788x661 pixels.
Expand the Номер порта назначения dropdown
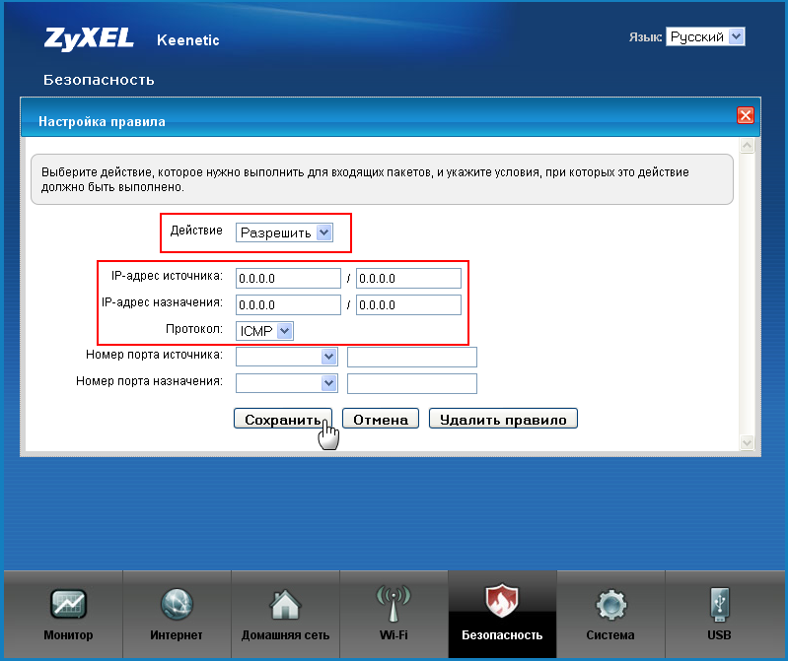[286, 383]
